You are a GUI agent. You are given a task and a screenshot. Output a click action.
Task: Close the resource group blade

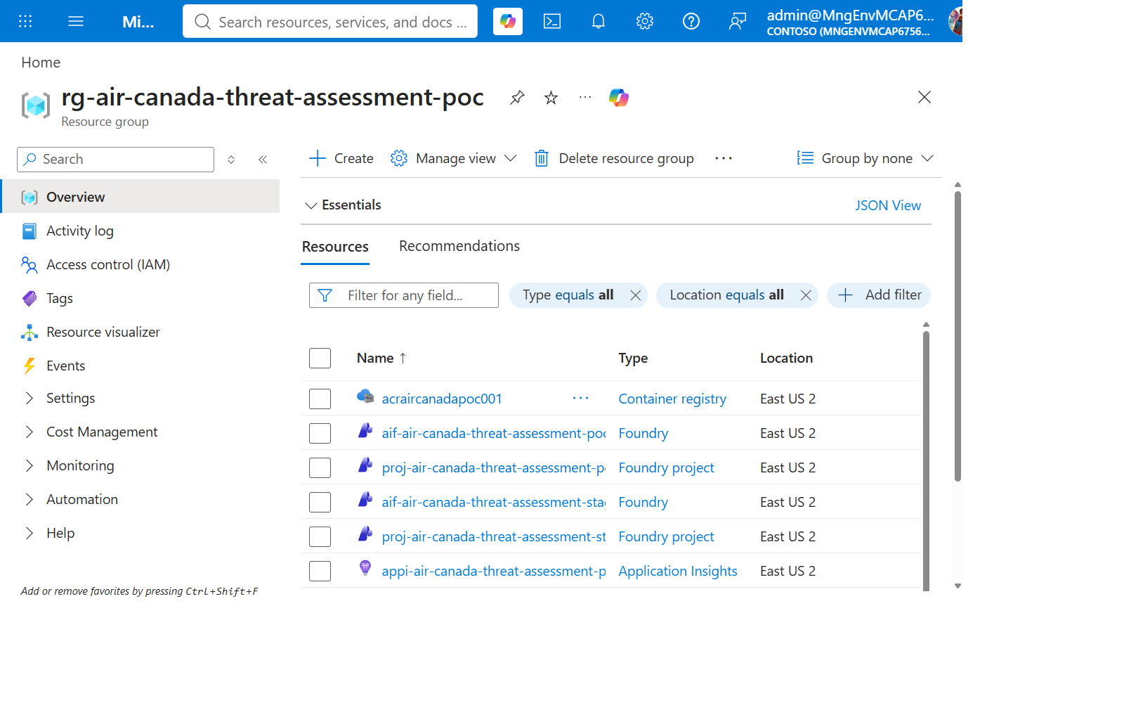click(924, 97)
